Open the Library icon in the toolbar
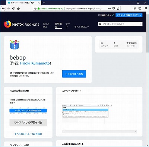This screenshot has width=149, height=147. 135,9
